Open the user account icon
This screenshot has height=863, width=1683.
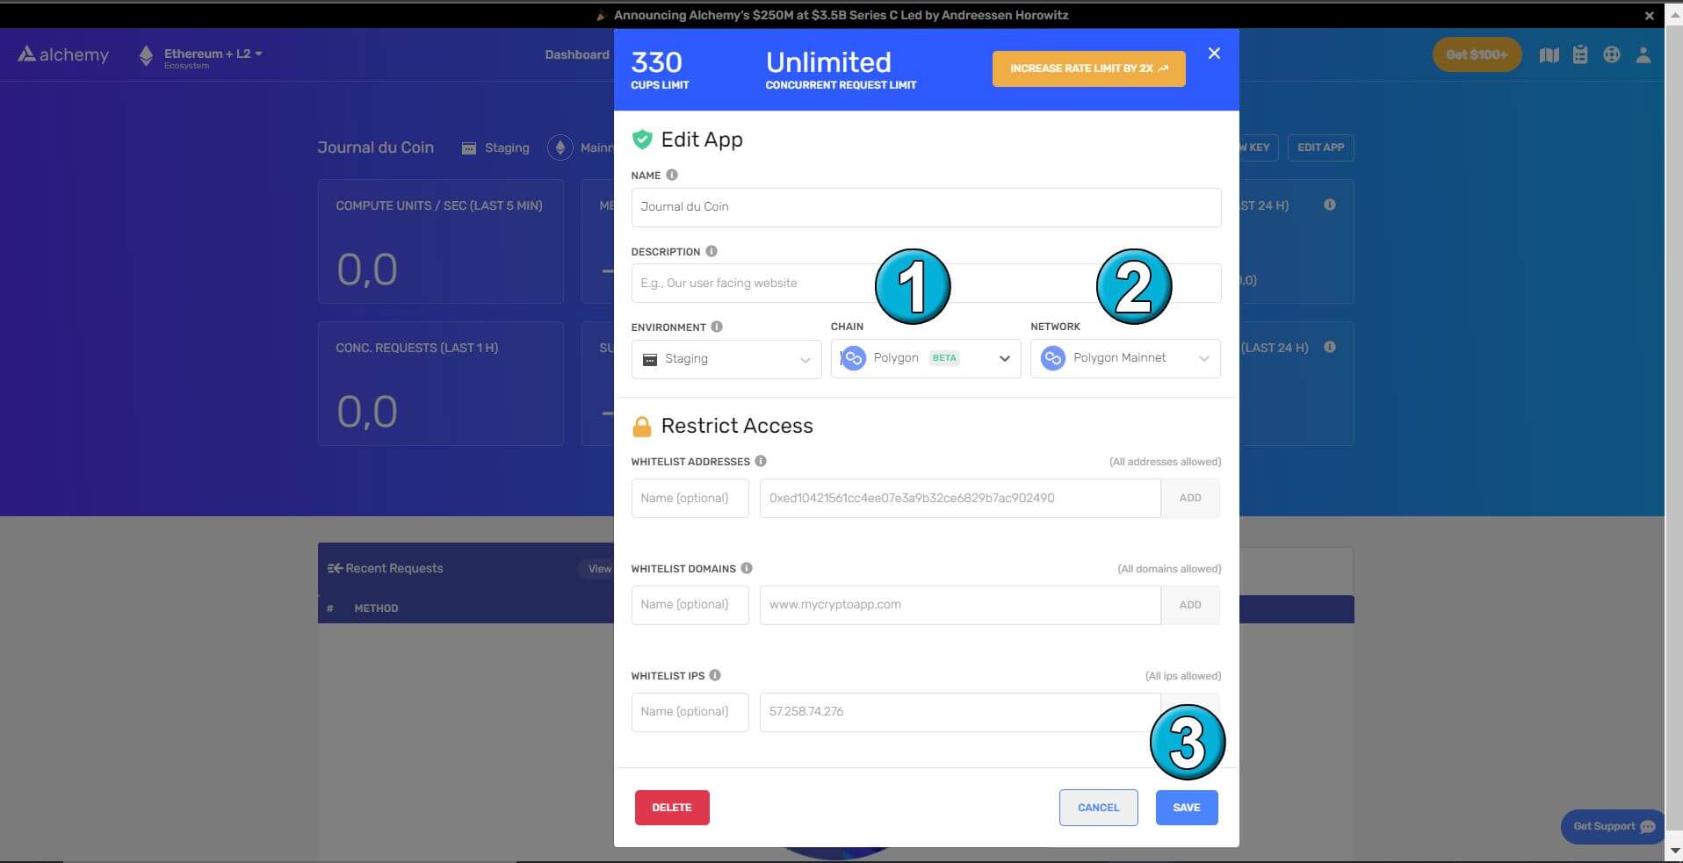point(1643,54)
